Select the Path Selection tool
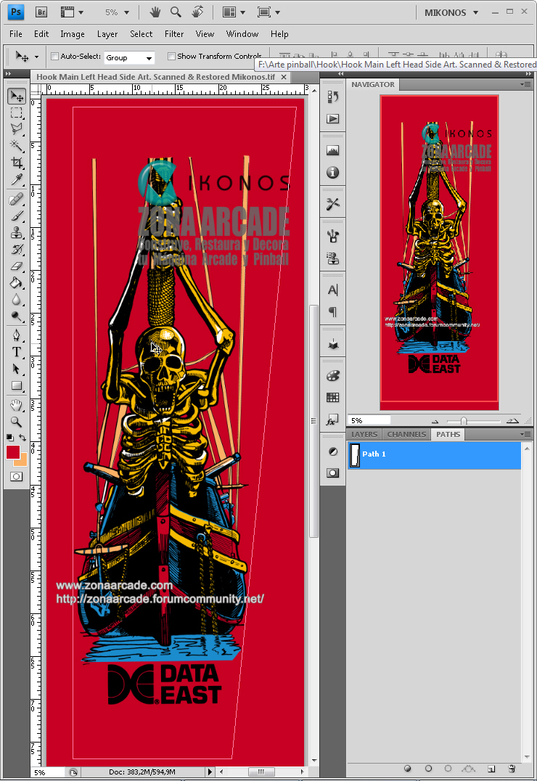The height and width of the screenshot is (781, 537). click(x=17, y=369)
